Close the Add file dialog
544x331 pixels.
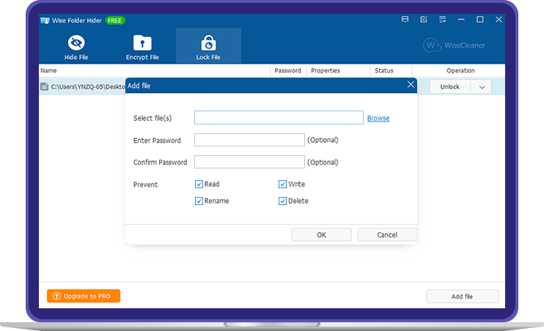point(411,84)
